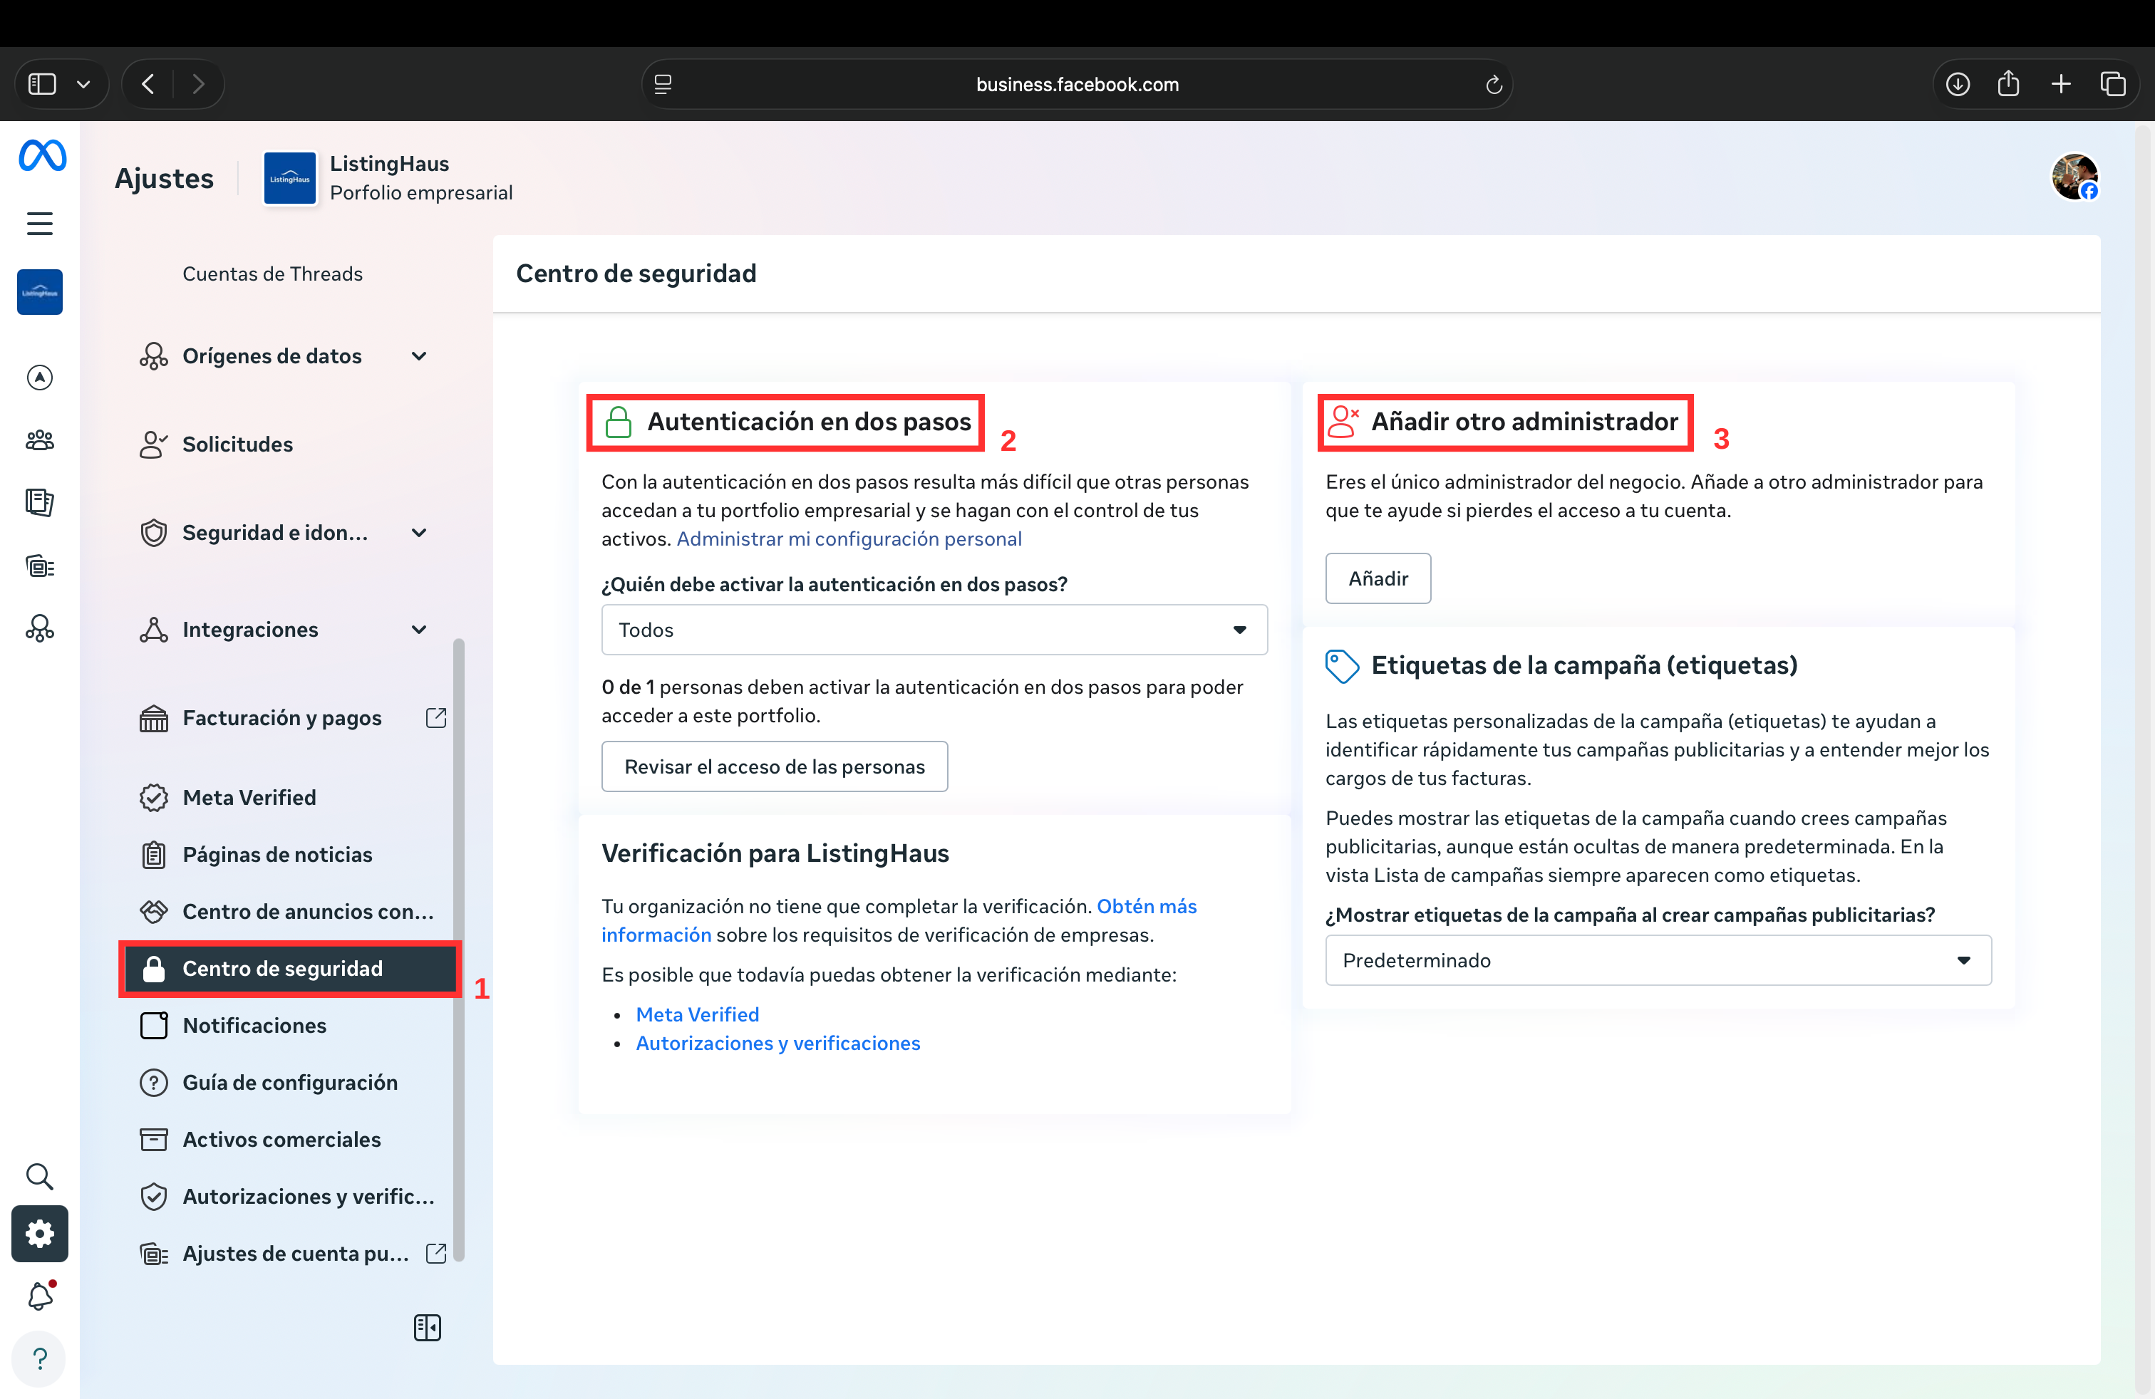Click the Meta logo icon
The height and width of the screenshot is (1399, 2155).
41,156
